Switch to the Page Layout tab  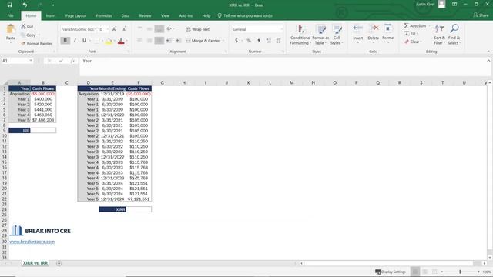75,15
